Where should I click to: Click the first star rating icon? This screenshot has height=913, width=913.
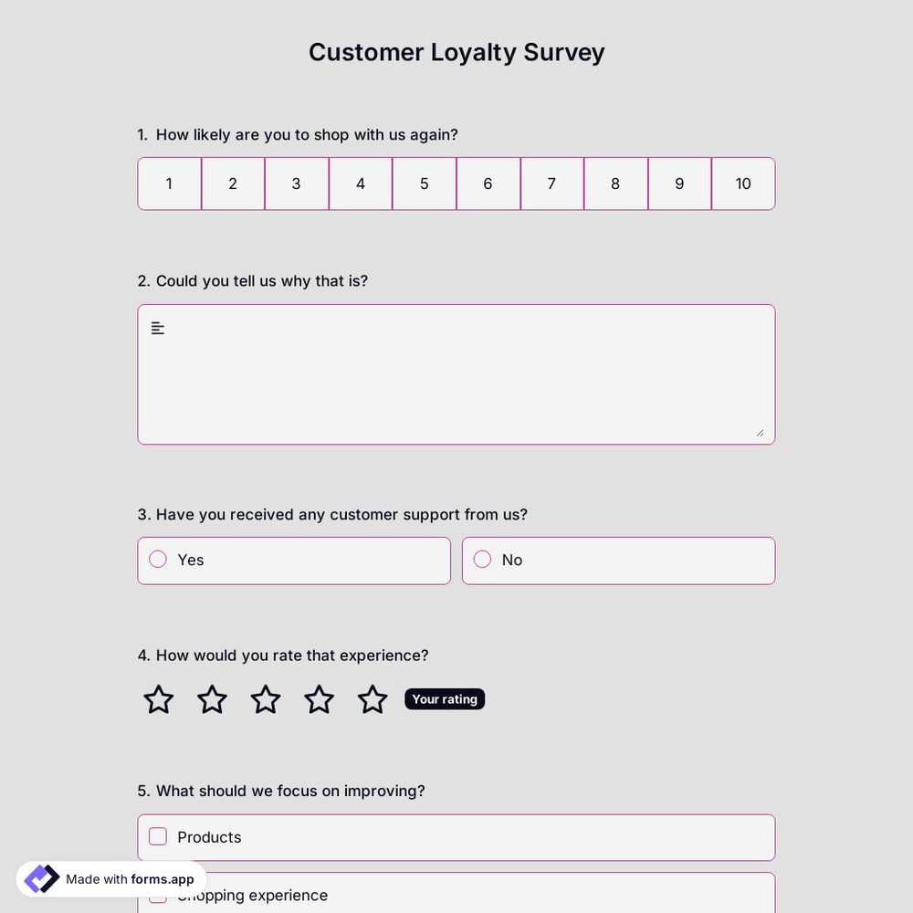(x=157, y=699)
